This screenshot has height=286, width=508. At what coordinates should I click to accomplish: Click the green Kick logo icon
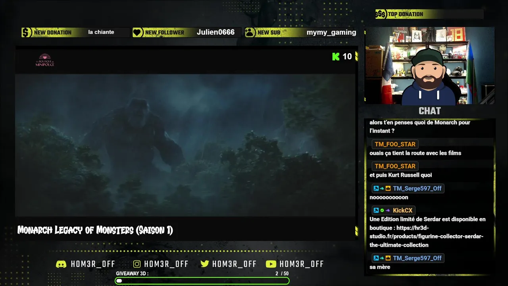[336, 56]
